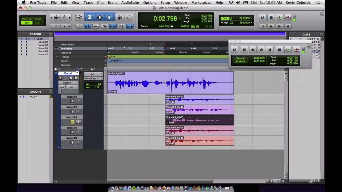This screenshot has height=192, width=342.
Task: Toggle Insertion Follows Playback button
Action: pyautogui.click(x=130, y=26)
